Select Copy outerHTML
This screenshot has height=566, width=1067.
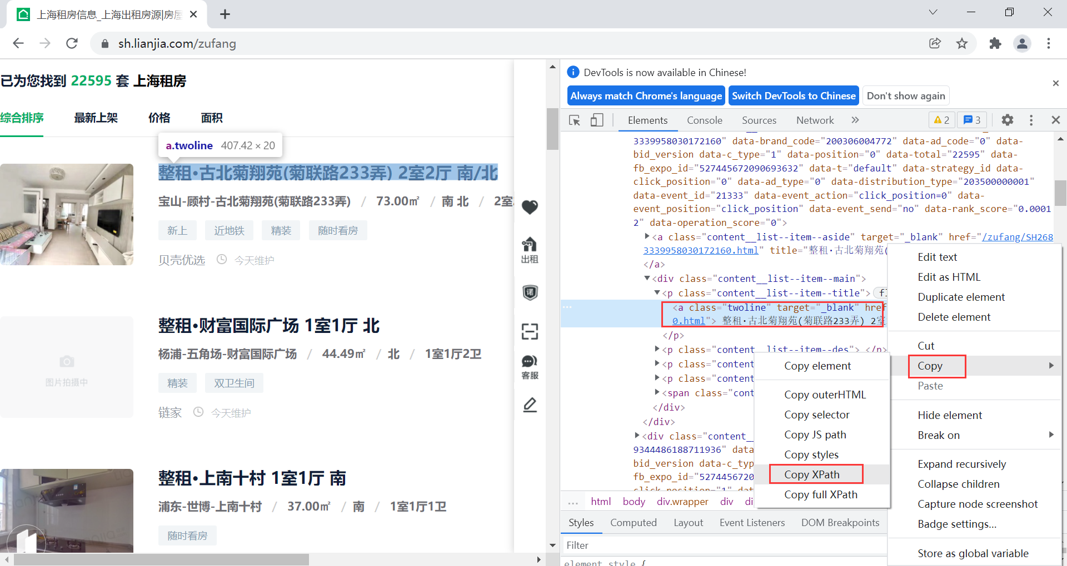(822, 395)
